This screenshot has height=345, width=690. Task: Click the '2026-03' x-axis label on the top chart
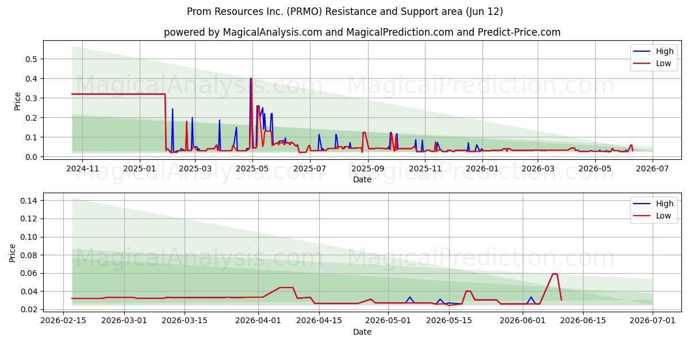point(539,168)
